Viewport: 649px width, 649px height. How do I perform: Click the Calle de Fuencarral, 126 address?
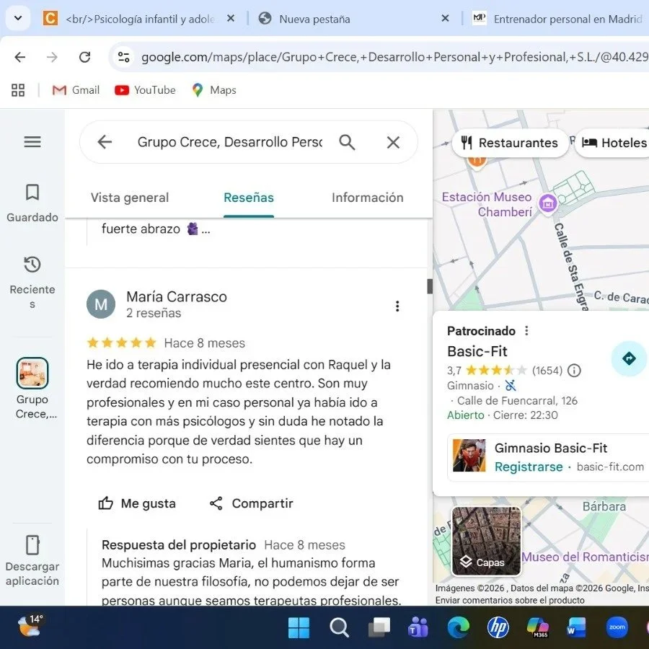point(517,401)
